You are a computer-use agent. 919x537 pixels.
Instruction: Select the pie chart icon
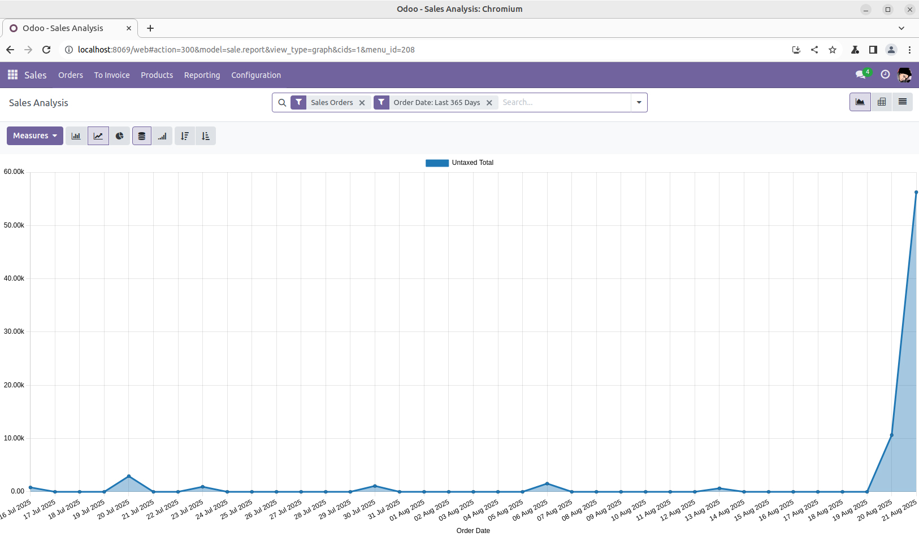click(120, 136)
